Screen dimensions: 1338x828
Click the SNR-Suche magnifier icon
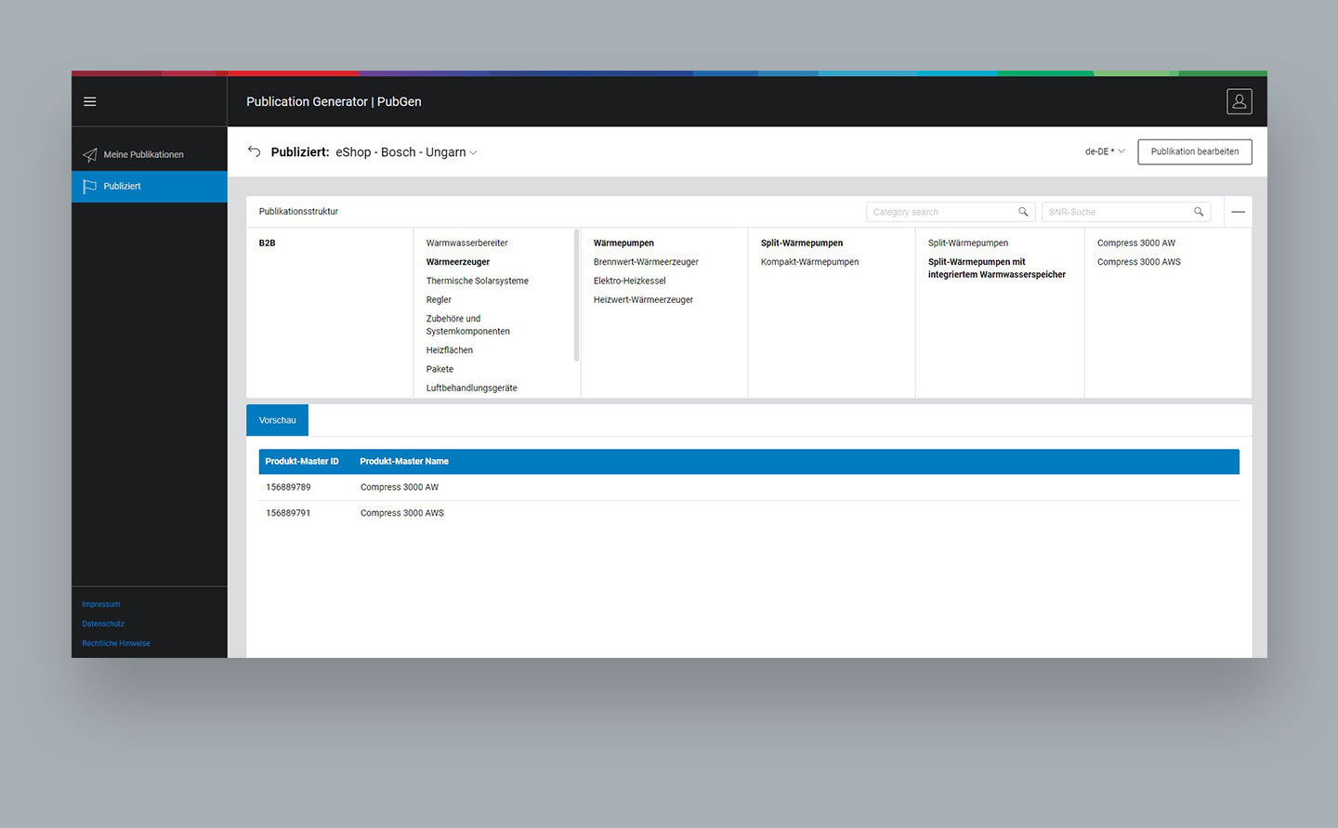point(1199,212)
